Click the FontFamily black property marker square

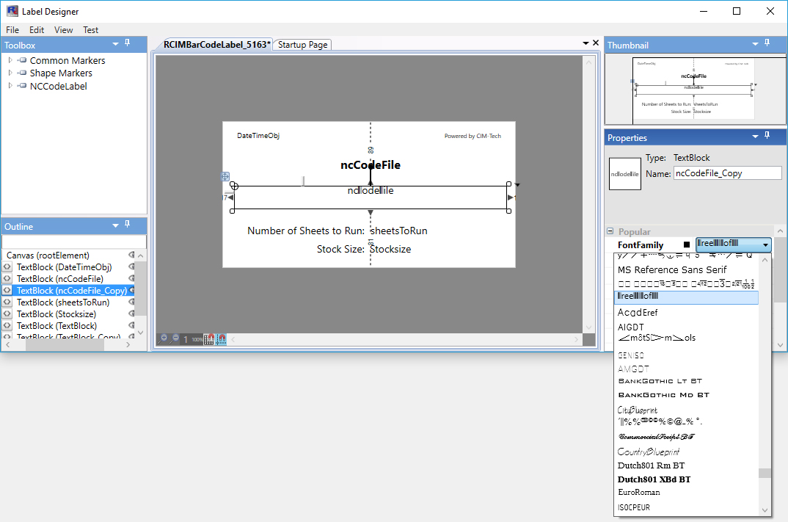[x=687, y=245]
